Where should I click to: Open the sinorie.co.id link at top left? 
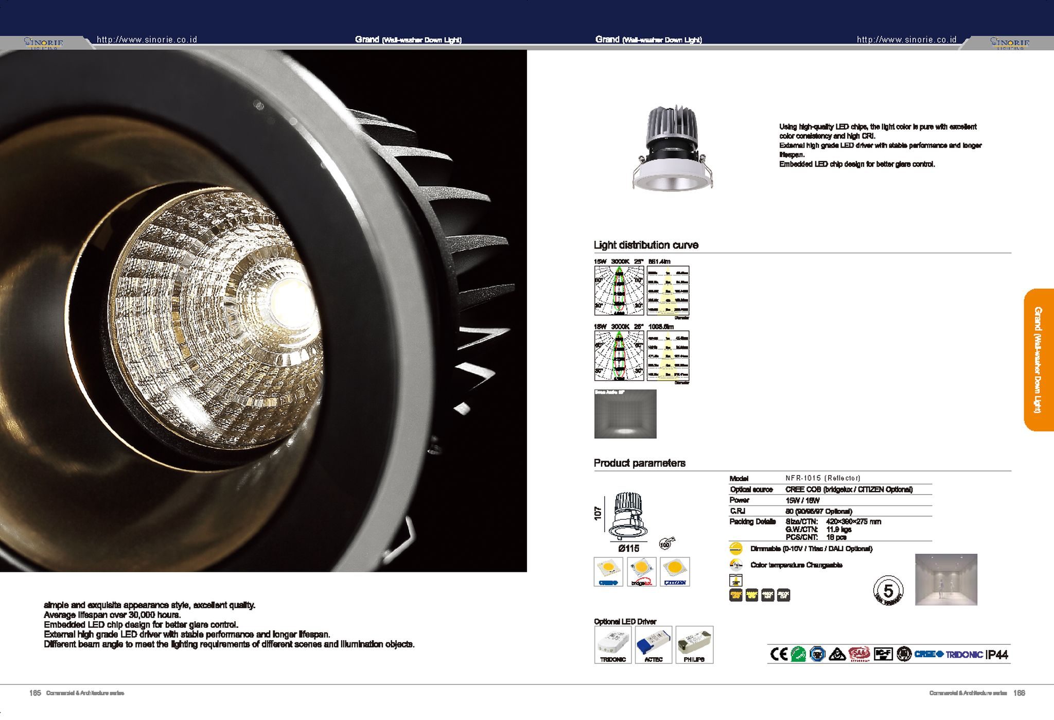(147, 40)
